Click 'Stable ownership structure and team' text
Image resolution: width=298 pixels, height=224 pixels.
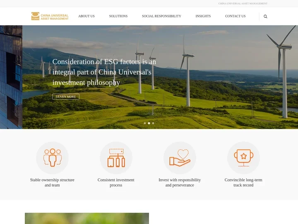click(52, 183)
